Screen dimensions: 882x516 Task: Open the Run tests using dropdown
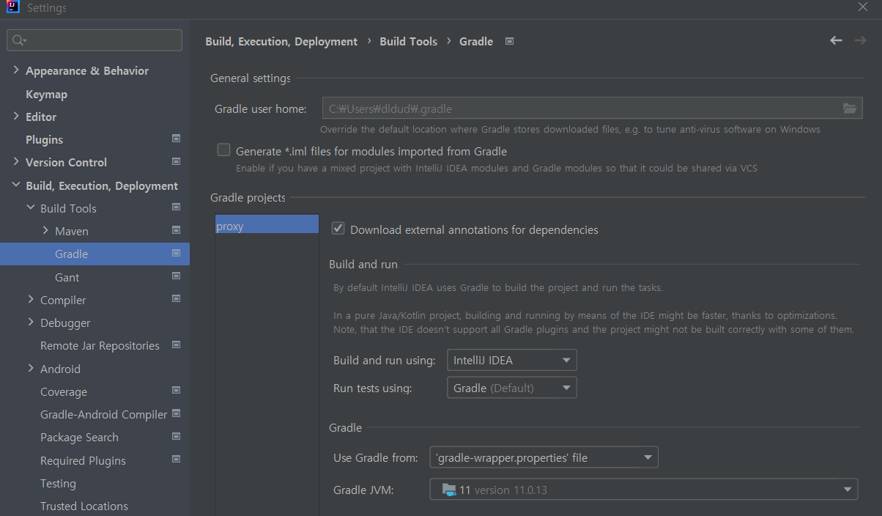click(511, 388)
